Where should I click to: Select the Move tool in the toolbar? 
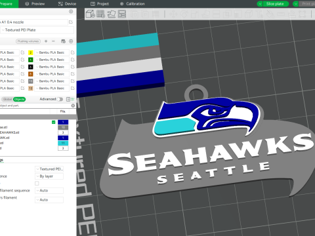[173, 14]
